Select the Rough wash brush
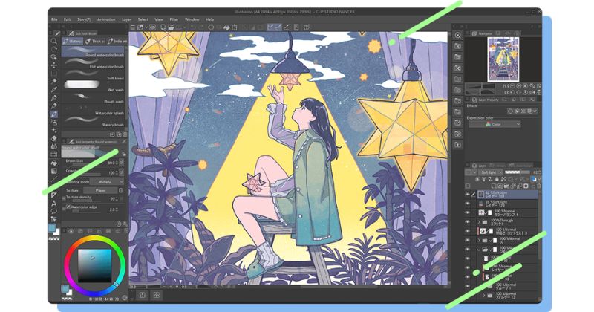The image size is (594, 312). point(92,98)
